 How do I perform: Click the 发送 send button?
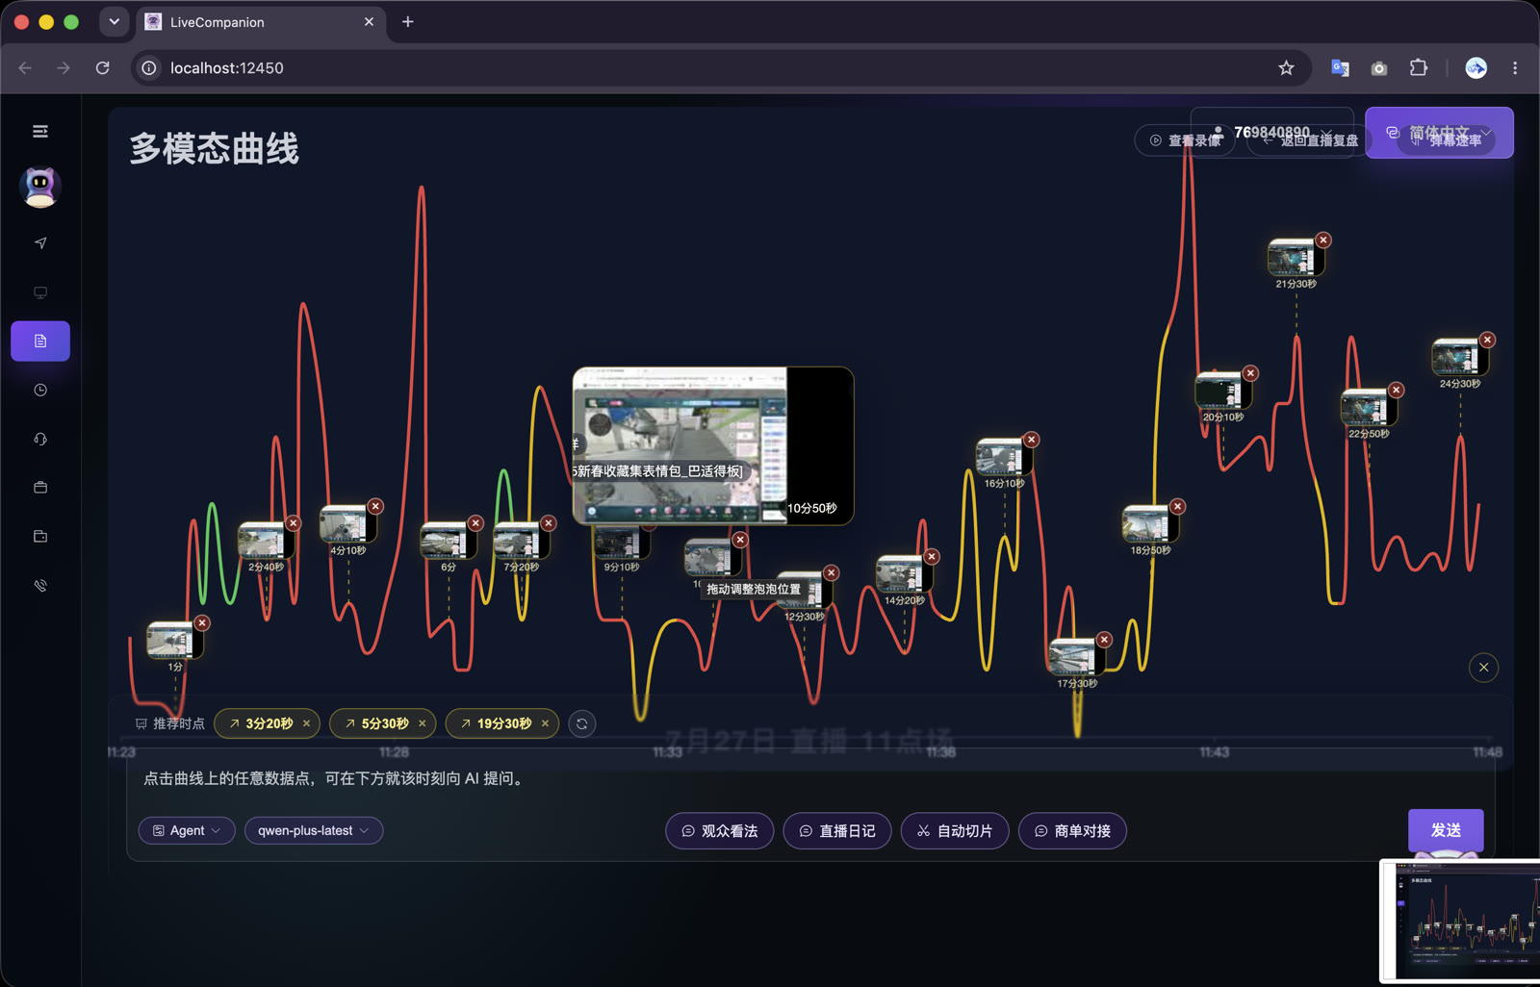1446,830
